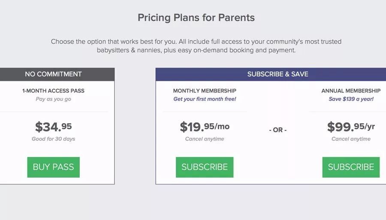Viewport: 386px width, 220px height.
Task: Subscribe to the monthly membership plan
Action: tap(205, 167)
